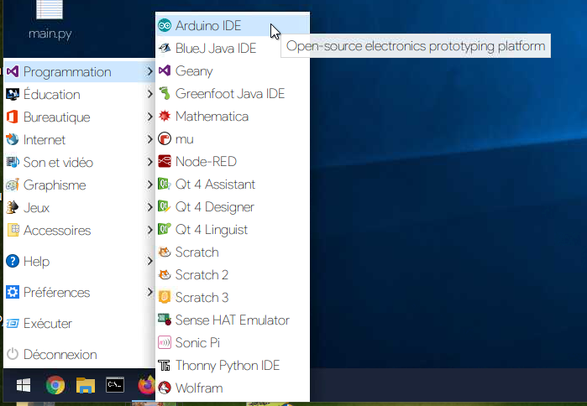The height and width of the screenshot is (406, 587).
Task: Click the 'Geany' label
Action: click(194, 71)
